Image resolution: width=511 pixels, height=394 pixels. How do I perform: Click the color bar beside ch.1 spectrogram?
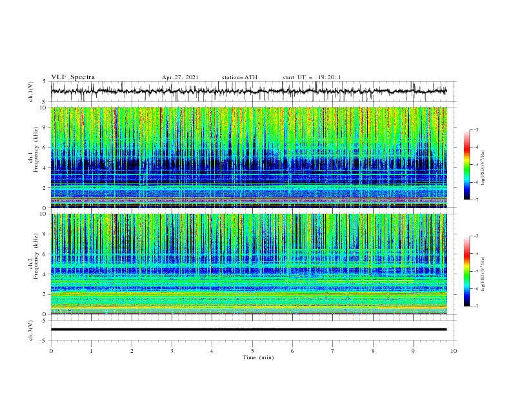click(x=467, y=165)
